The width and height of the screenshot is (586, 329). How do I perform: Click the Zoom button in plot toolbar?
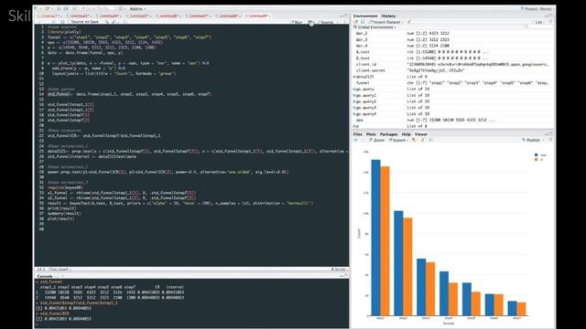(x=376, y=140)
